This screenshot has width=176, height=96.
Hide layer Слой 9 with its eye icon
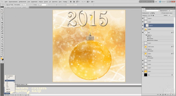tap(143, 22)
